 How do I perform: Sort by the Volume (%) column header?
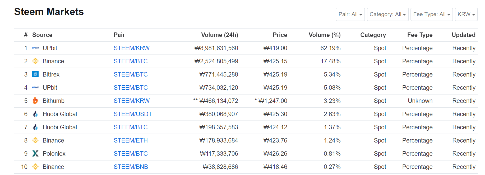[325, 35]
